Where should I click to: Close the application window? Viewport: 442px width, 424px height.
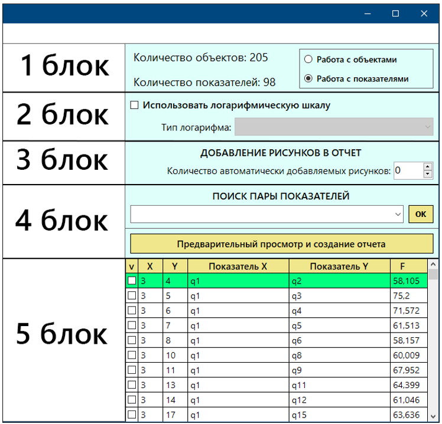point(424,14)
